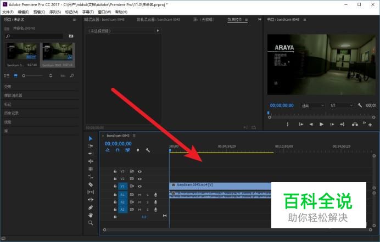Select the Track Select Forward tool
Screen dimensions: 380x242
(91, 146)
